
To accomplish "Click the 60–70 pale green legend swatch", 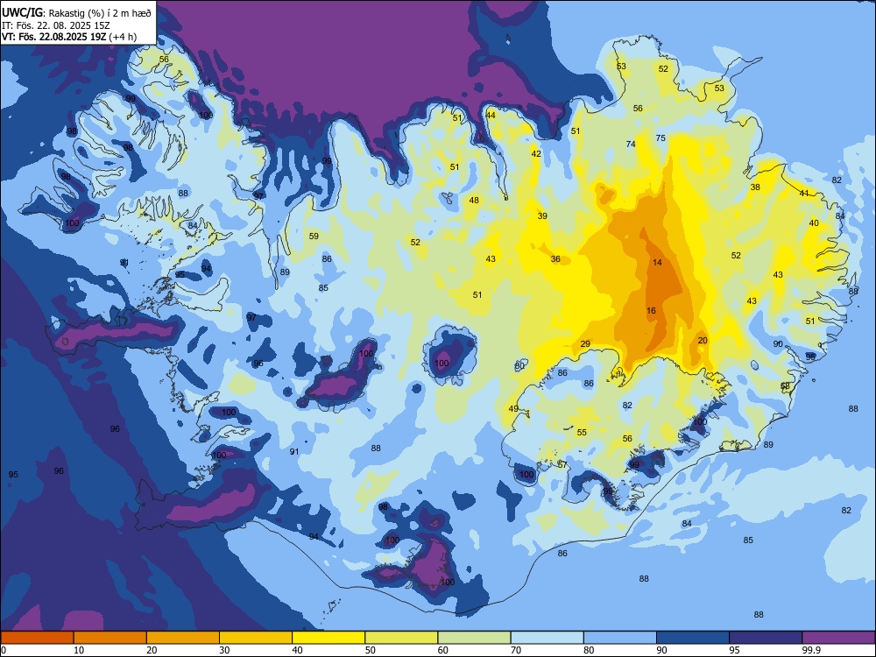I will (x=474, y=638).
